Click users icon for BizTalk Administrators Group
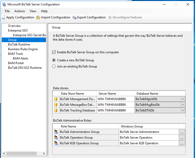Viewport: 195px width, 158px height. pos(56,132)
